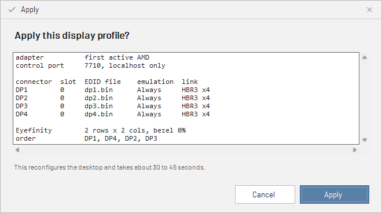This screenshot has width=382, height=213.
Task: Click the 'adapter' label
Action: point(30,57)
